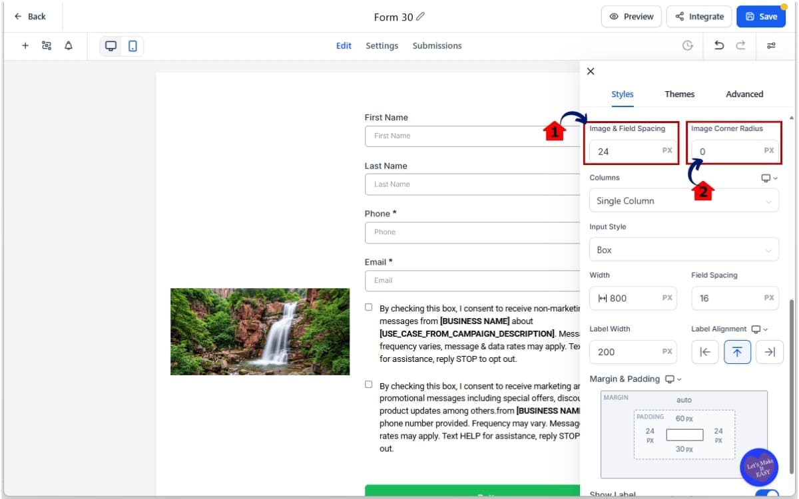Select the desktop preview icon
The image size is (799, 499).
[x=111, y=45]
